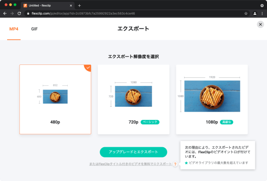The image size is (267, 181).
Task: Select the Untitled - flexclip browser tab
Action: tap(48, 6)
